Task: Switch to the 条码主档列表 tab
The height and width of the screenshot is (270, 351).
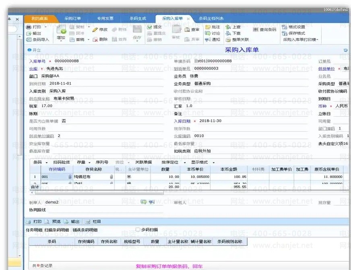Action: pos(211,19)
